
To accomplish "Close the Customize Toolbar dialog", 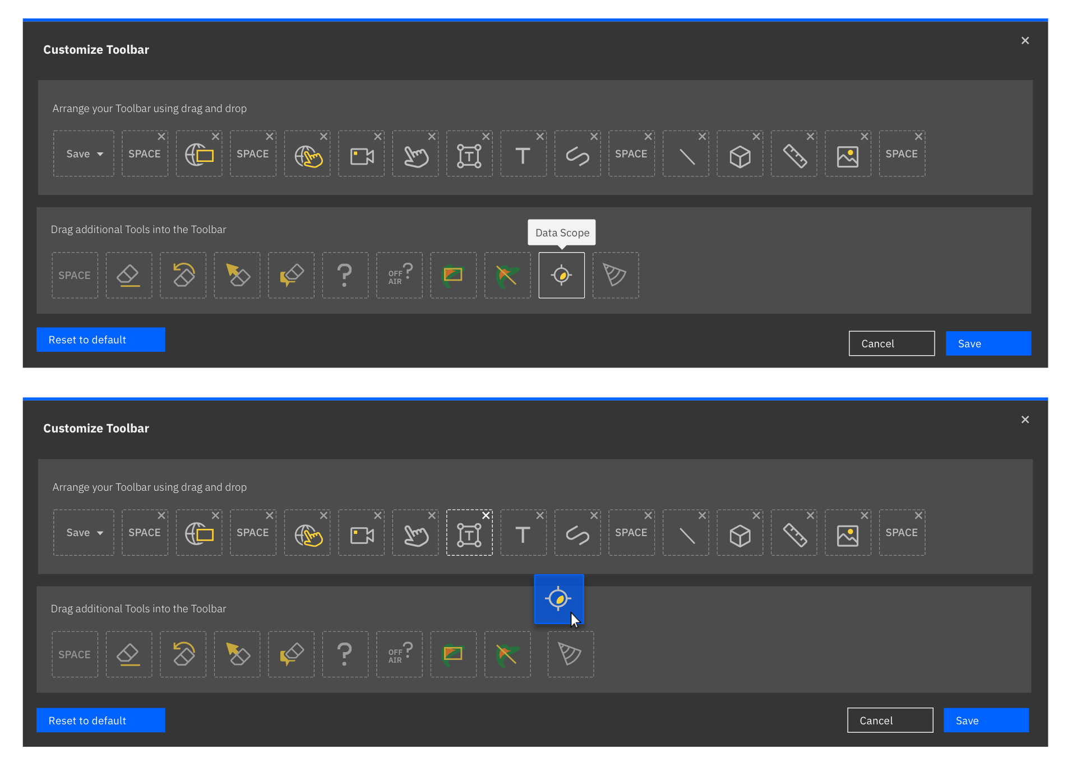I will pyautogui.click(x=1025, y=40).
